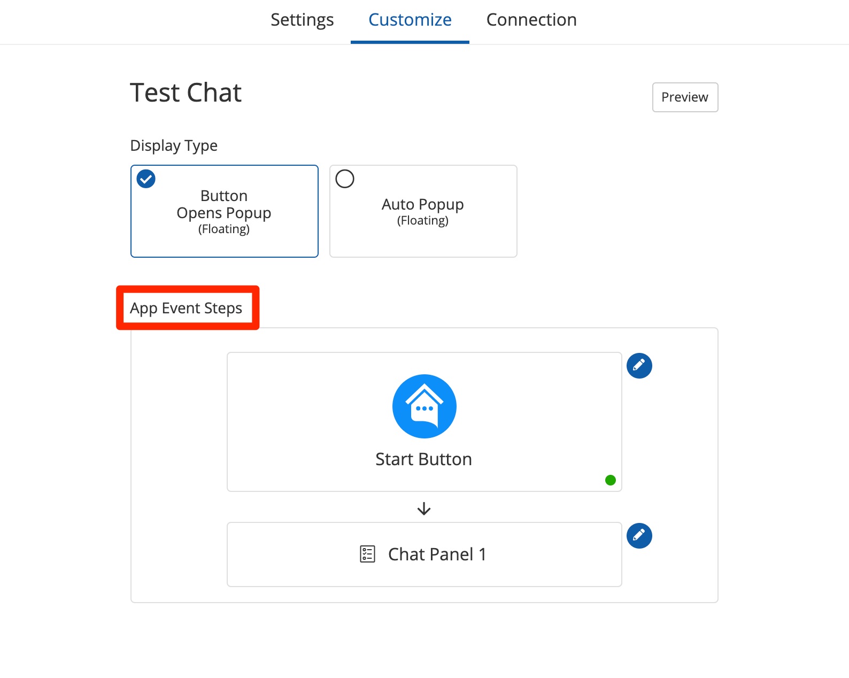Viewport: 849px width, 678px height.
Task: Select the Customize tab
Action: point(410,20)
